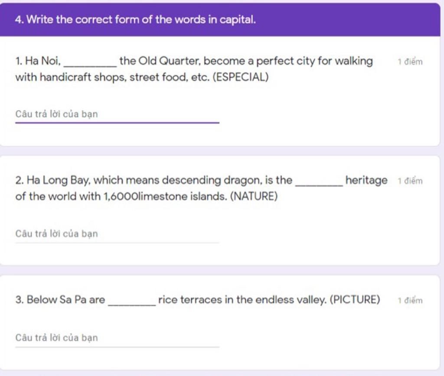Screen dimensions: 444x376
Task: Click the blank line after 'Ha Noi,'
Action: point(90,65)
